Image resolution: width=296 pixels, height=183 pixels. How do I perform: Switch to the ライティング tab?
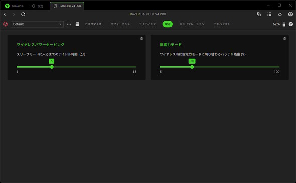pos(147,24)
